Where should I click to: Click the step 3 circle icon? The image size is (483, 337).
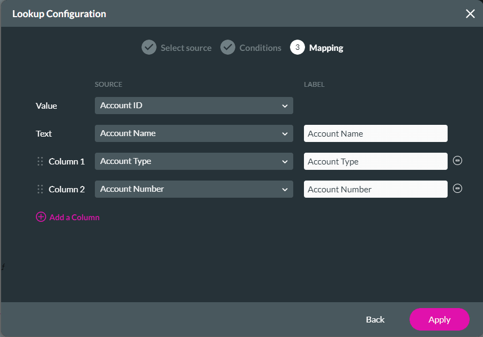coord(298,47)
